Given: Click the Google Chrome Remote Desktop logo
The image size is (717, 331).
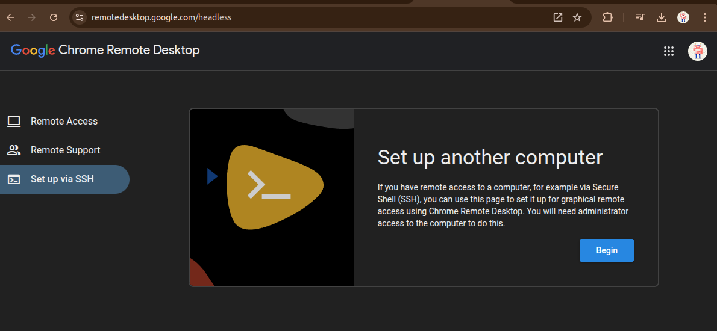Looking at the screenshot, I should 105,50.
